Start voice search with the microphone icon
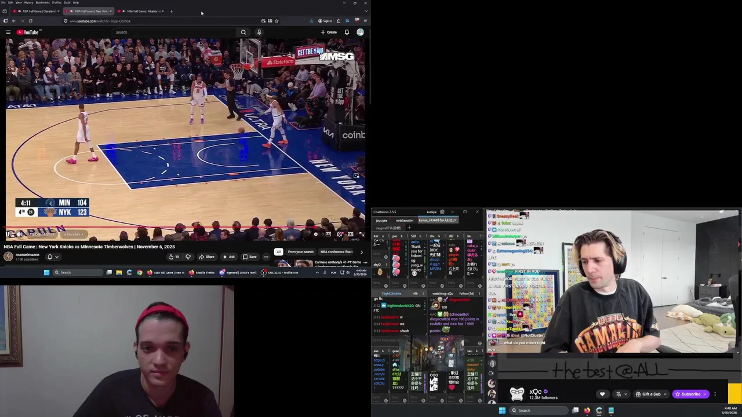The width and height of the screenshot is (742, 417). (259, 32)
